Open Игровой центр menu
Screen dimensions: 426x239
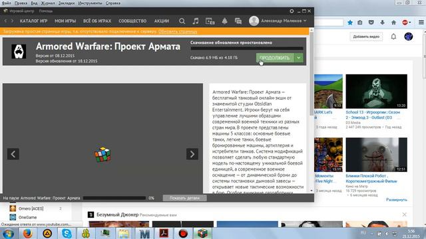click(x=21, y=11)
